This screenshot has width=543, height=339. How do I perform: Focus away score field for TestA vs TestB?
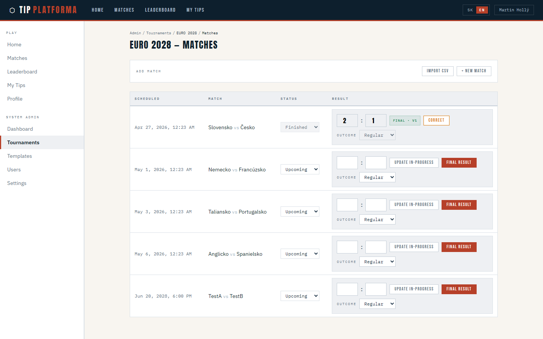tap(376, 289)
